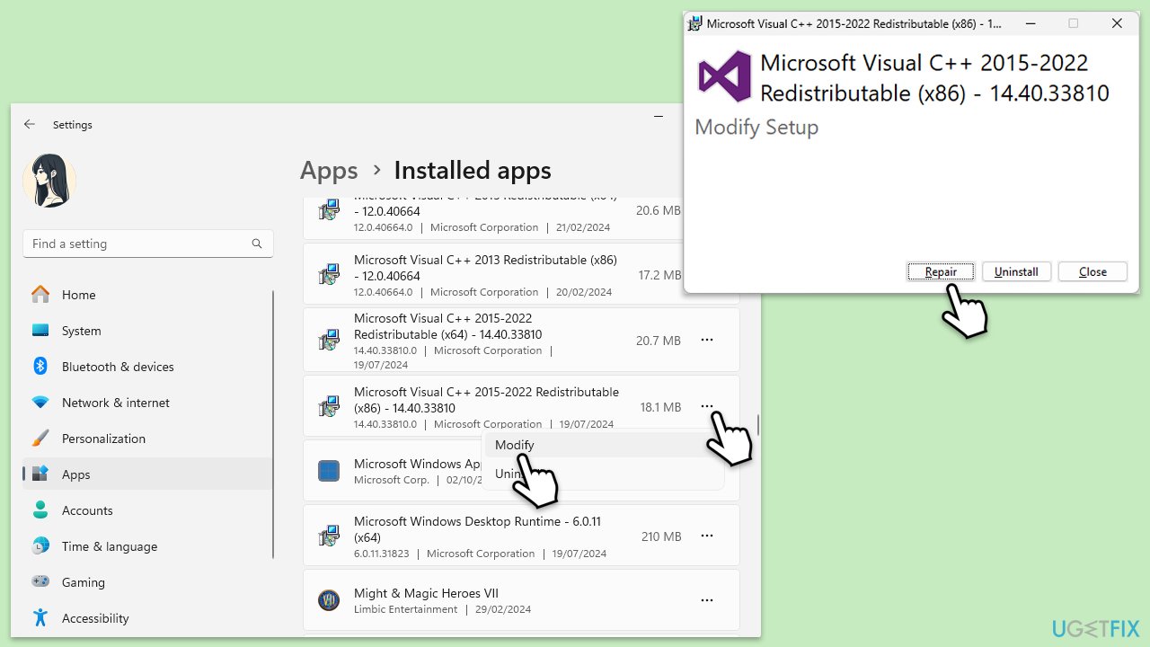Click the Close button in setup dialog
This screenshot has height=647, width=1150.
coord(1092,271)
